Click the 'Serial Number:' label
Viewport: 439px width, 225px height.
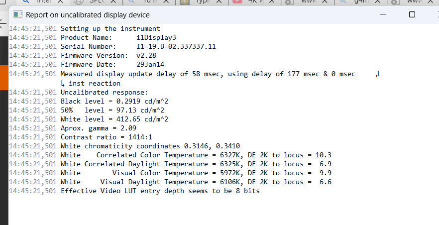88,46
